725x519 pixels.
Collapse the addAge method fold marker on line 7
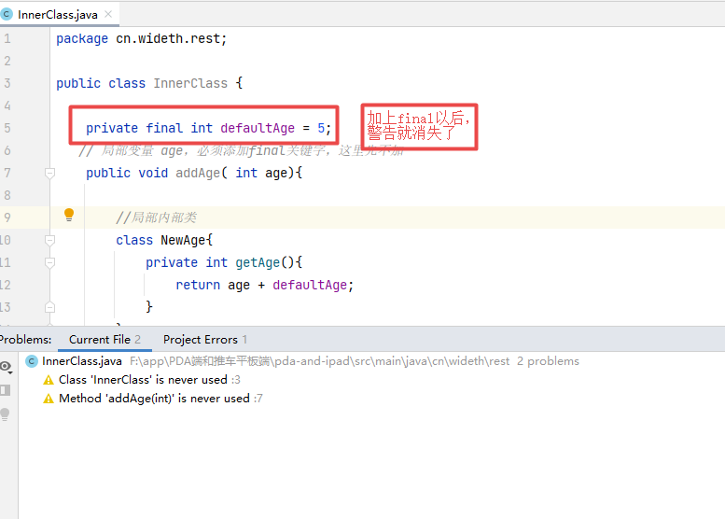pyautogui.click(x=50, y=173)
